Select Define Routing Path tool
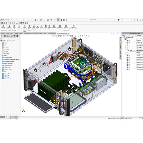This screenshot has height=143, width=143. click(x=34, y=28)
